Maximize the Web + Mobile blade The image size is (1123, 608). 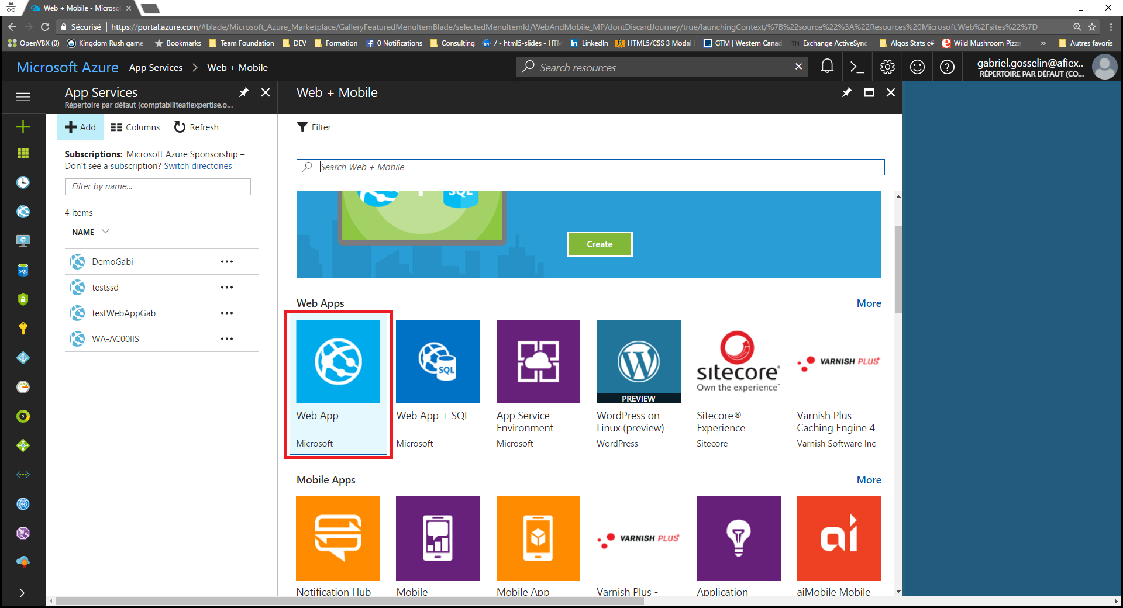click(869, 92)
